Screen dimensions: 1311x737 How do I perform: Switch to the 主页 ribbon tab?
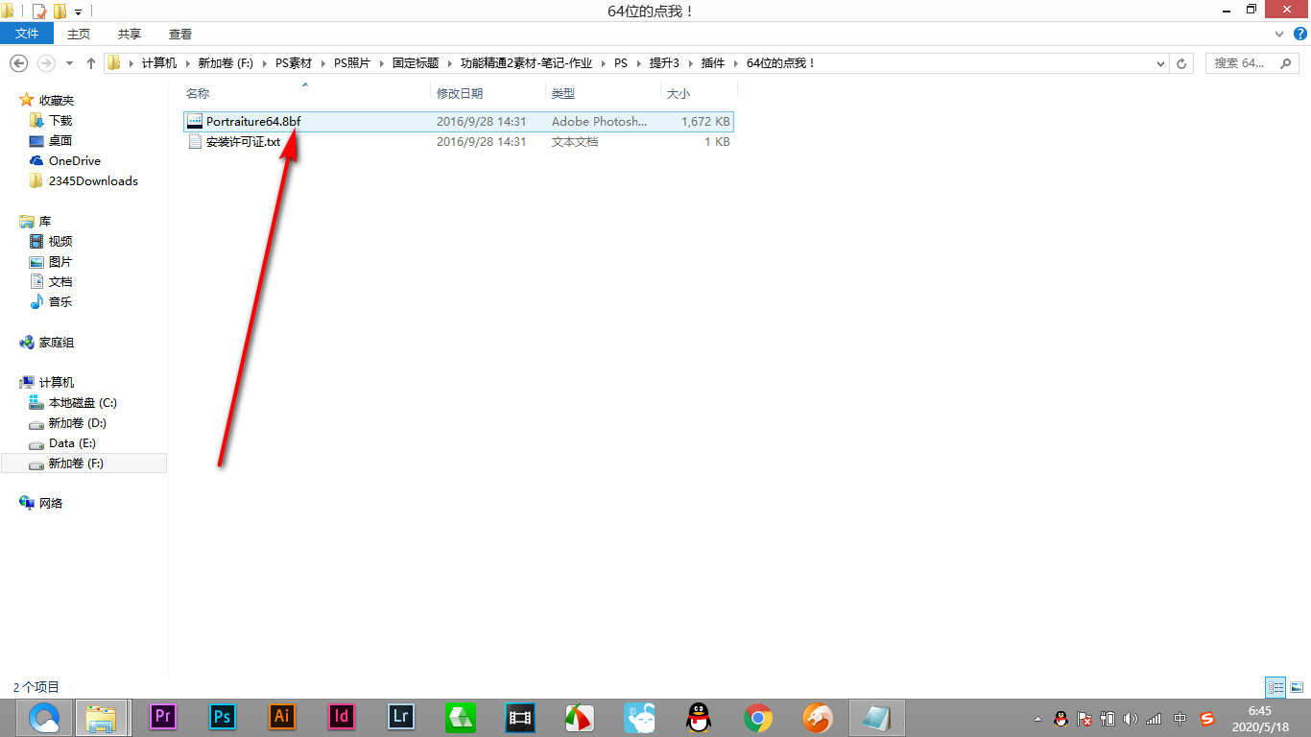tap(79, 34)
